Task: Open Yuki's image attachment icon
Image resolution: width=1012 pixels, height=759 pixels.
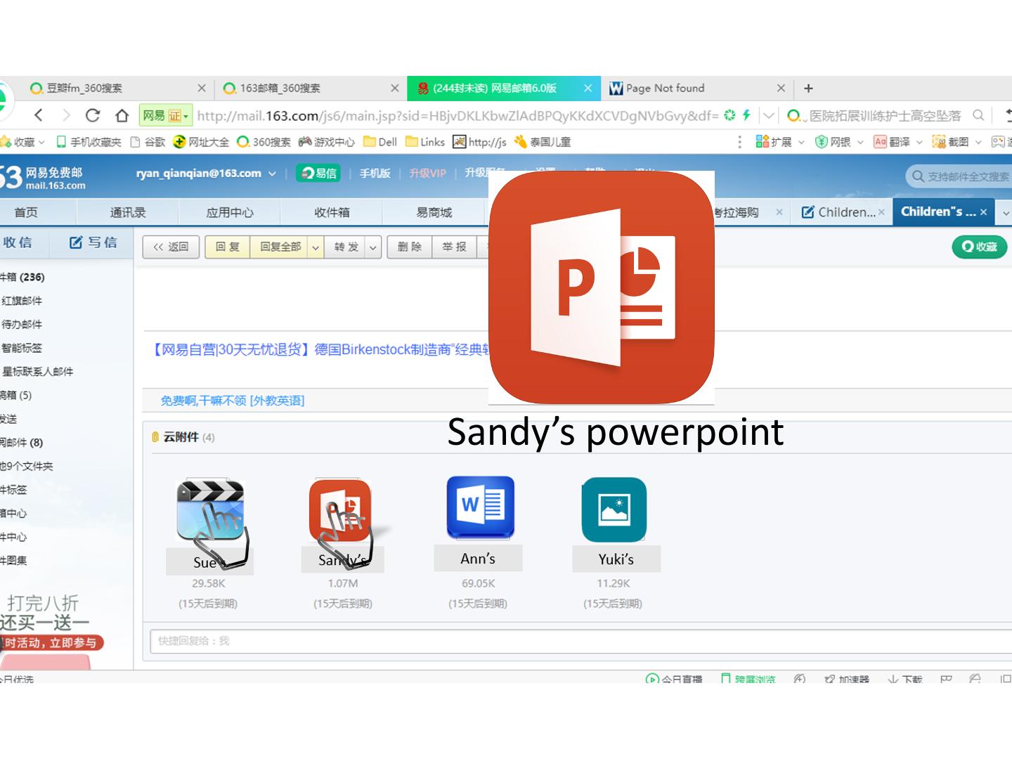Action: tap(614, 510)
